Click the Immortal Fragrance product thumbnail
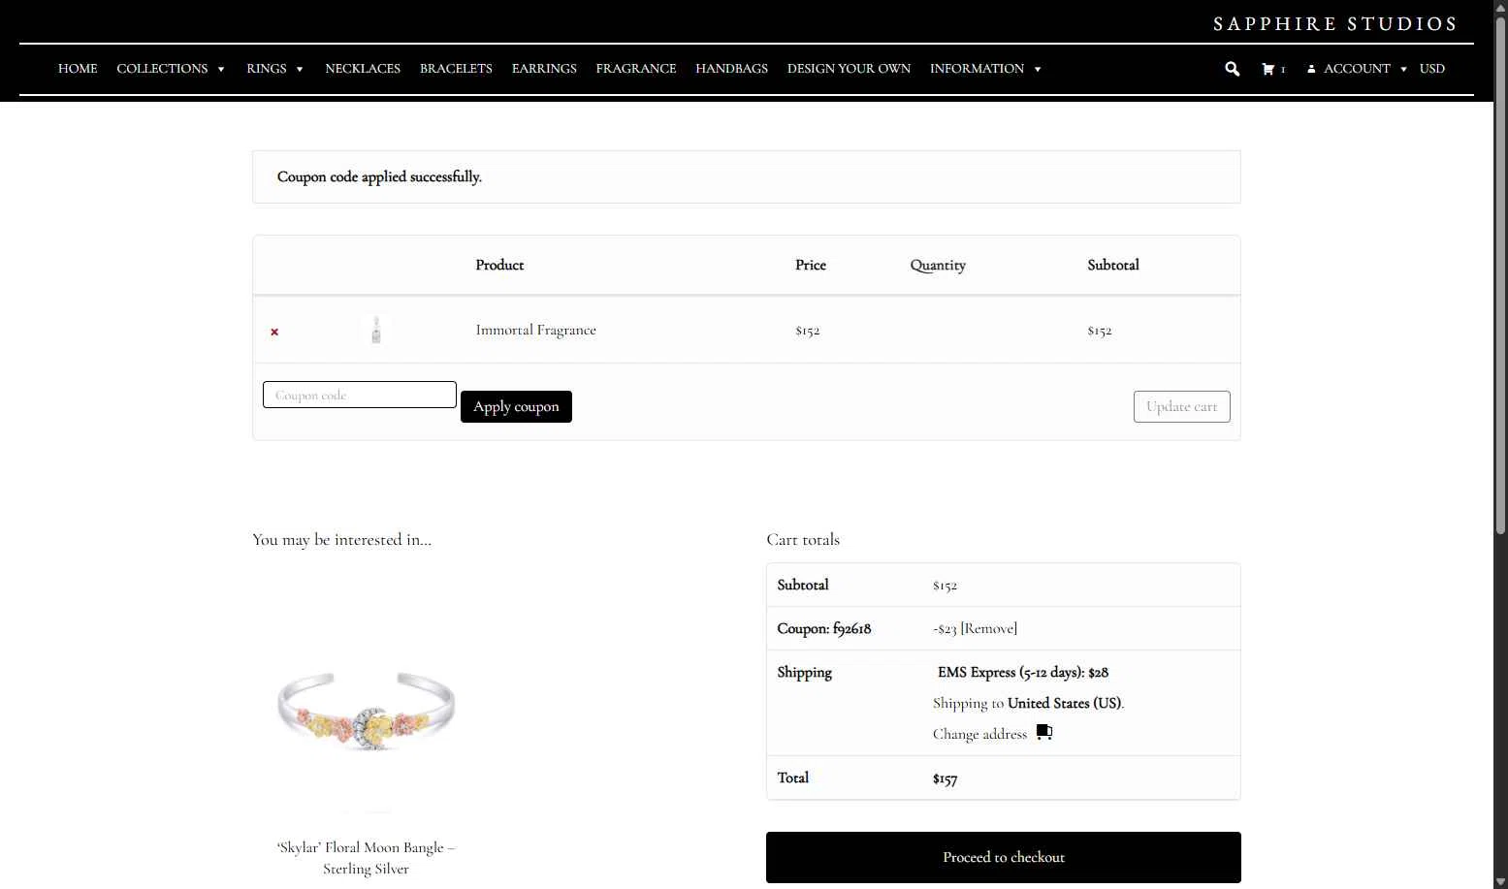 coord(376,330)
